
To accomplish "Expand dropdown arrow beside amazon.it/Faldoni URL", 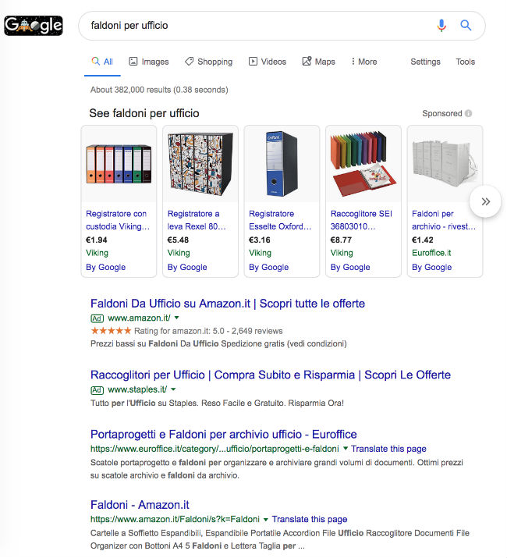I will tap(265, 520).
